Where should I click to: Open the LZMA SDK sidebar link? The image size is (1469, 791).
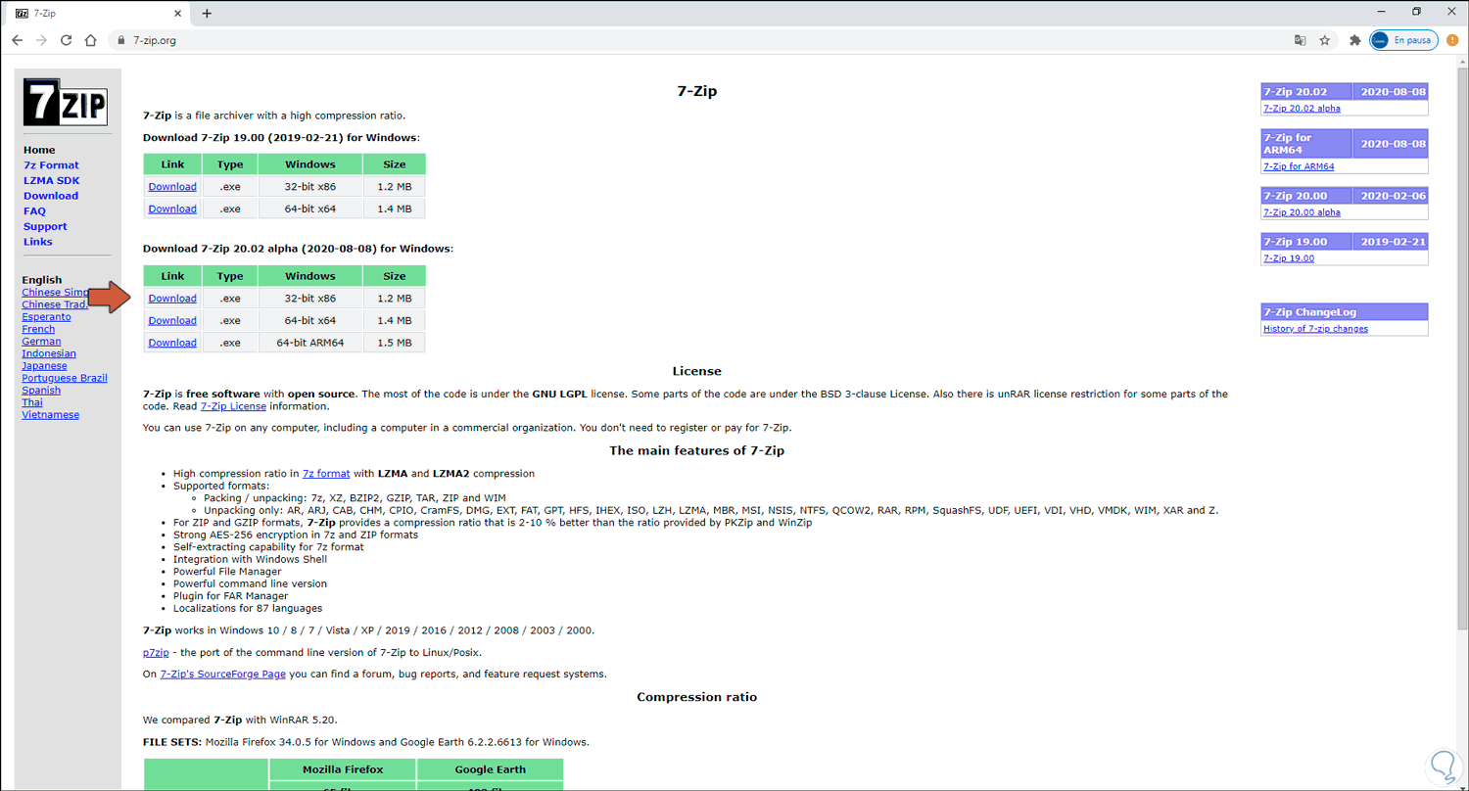pyautogui.click(x=52, y=181)
